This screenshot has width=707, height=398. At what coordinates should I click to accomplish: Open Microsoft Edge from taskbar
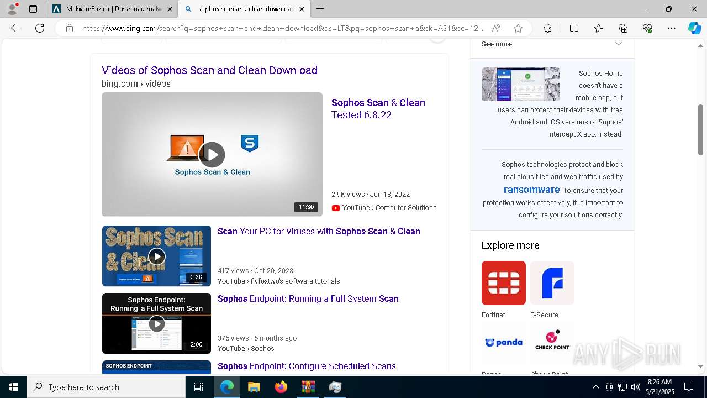click(227, 387)
